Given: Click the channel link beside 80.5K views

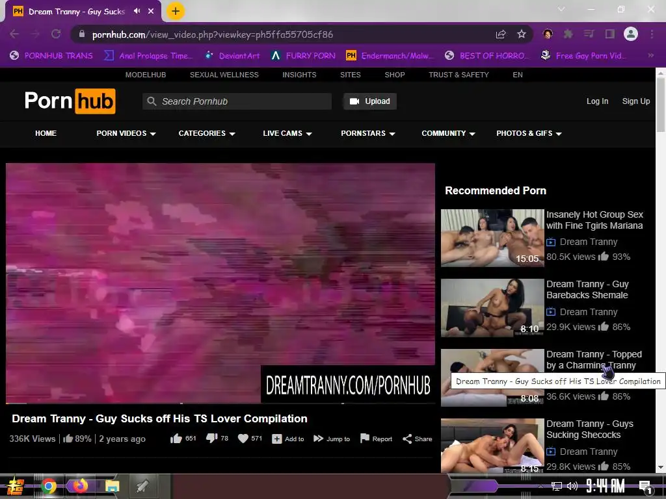Looking at the screenshot, I should pyautogui.click(x=588, y=242).
